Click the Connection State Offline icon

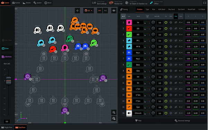(x=151, y=3)
